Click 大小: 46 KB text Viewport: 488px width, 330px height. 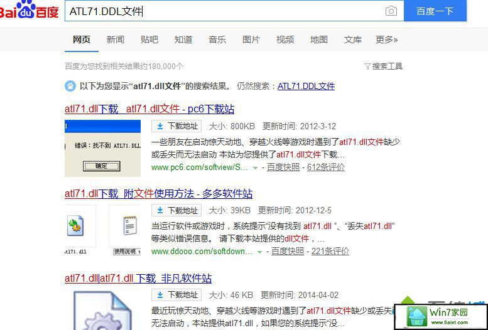coord(231,295)
